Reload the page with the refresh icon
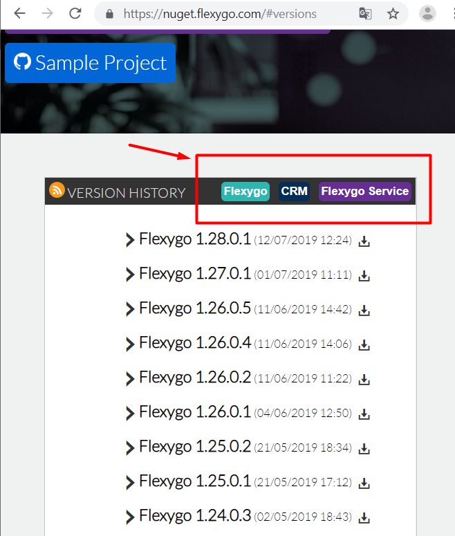The height and width of the screenshot is (536, 455). 75,14
